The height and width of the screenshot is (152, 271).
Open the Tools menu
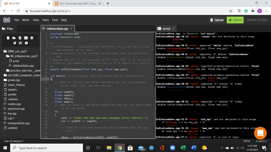[46, 20]
